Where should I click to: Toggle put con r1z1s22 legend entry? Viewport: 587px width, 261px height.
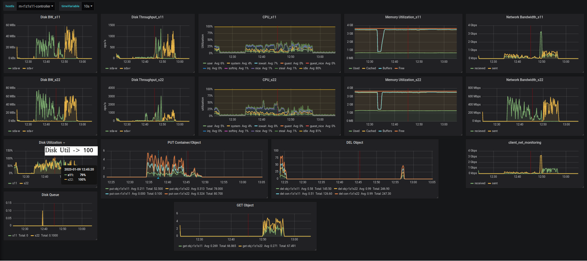click(x=179, y=194)
